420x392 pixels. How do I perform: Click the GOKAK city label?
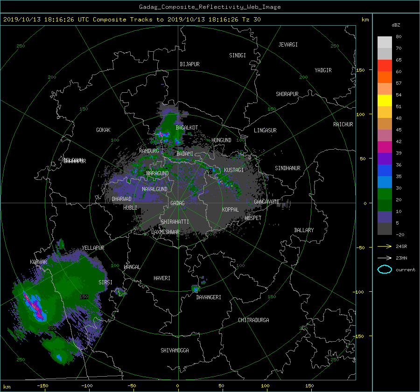(103, 130)
